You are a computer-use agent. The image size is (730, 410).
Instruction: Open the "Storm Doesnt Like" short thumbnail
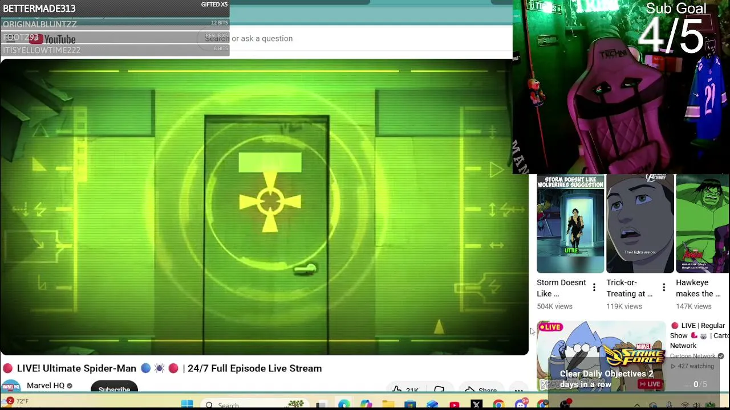point(570,224)
